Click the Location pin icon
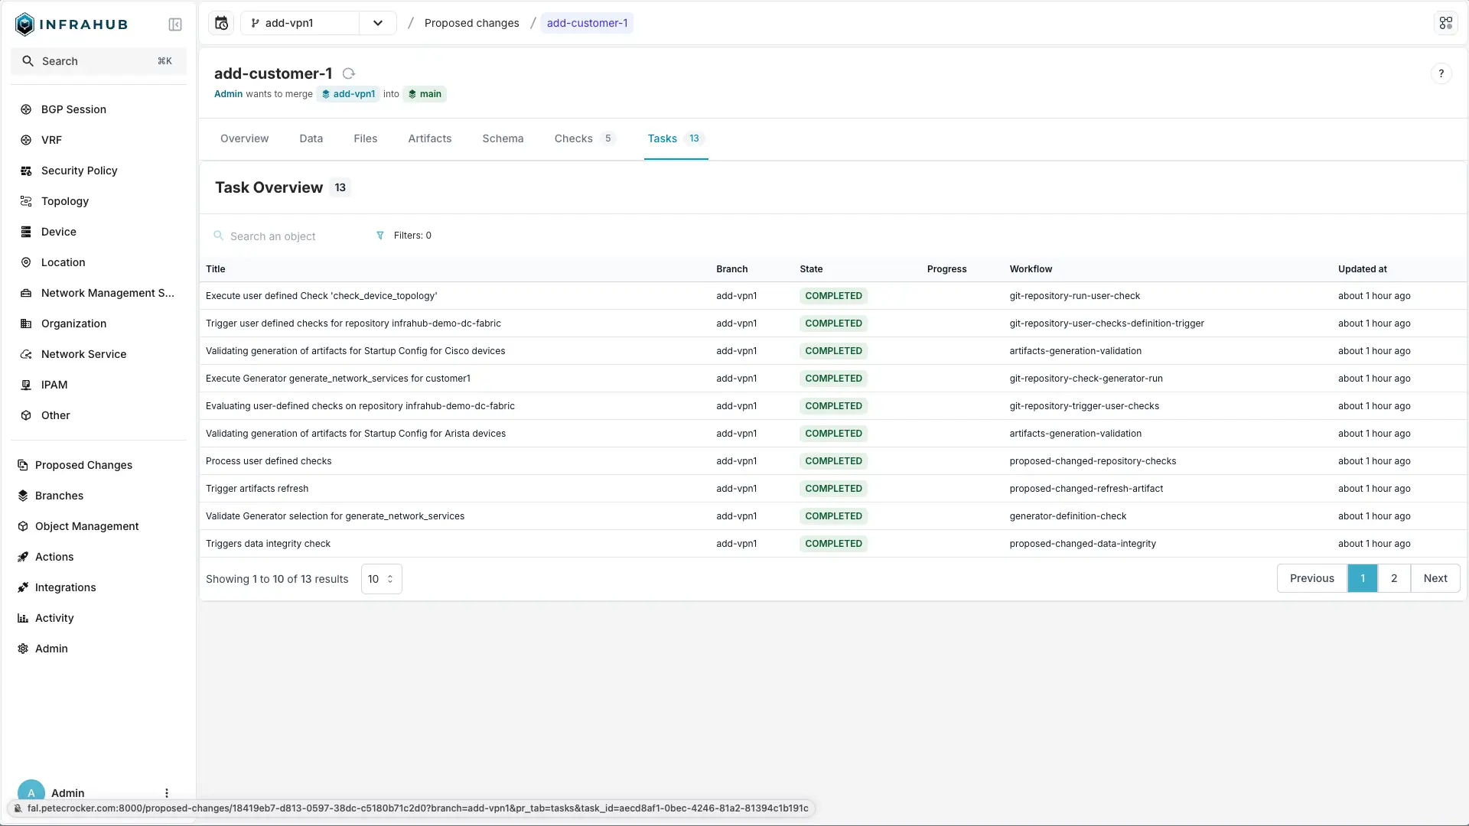 (x=26, y=262)
